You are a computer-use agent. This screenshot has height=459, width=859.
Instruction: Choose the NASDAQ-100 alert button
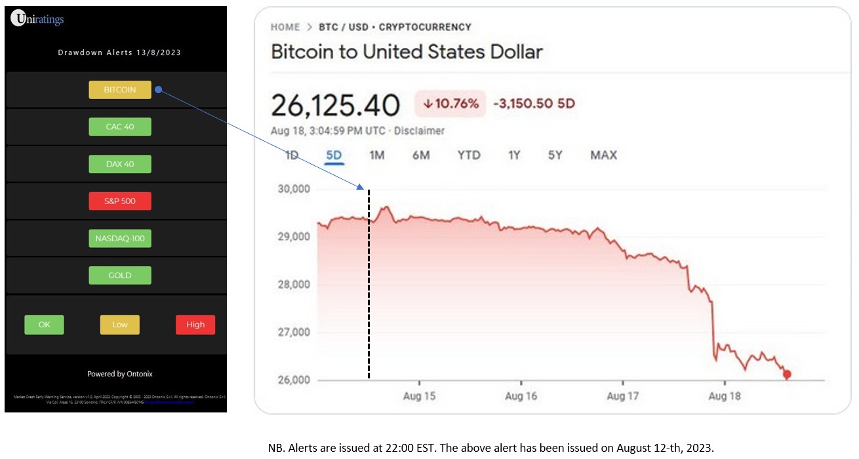tap(120, 238)
